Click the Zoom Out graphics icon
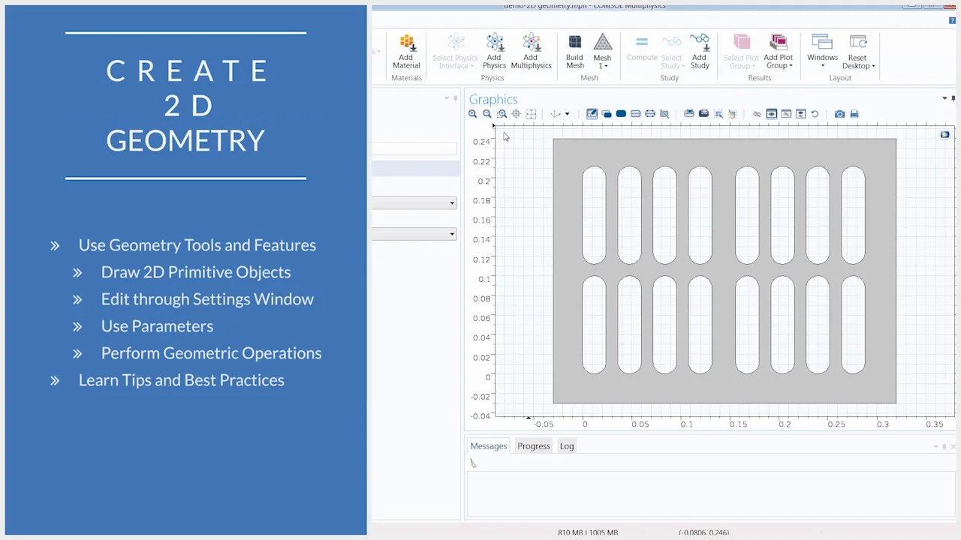Image resolution: width=961 pixels, height=540 pixels. 487,114
